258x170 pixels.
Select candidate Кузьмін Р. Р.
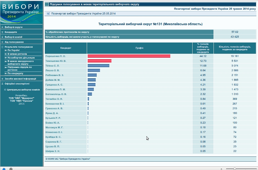click(x=53, y=118)
